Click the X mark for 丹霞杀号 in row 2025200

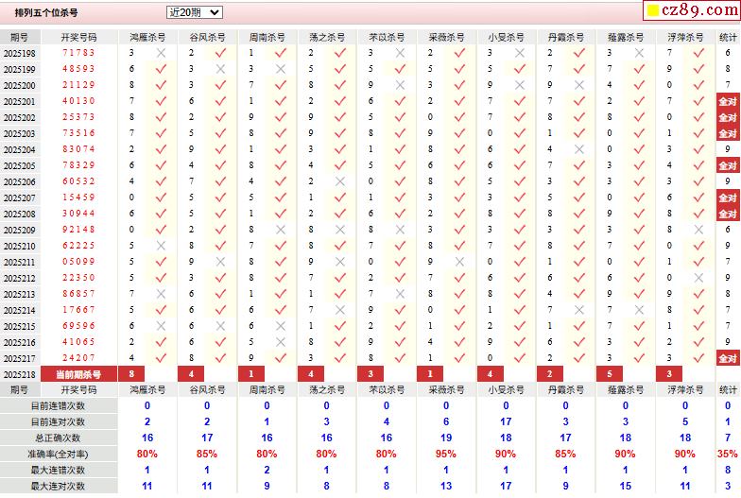tap(578, 85)
